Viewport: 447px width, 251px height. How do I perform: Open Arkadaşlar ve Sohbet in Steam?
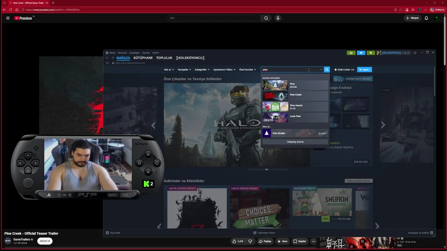420,233
